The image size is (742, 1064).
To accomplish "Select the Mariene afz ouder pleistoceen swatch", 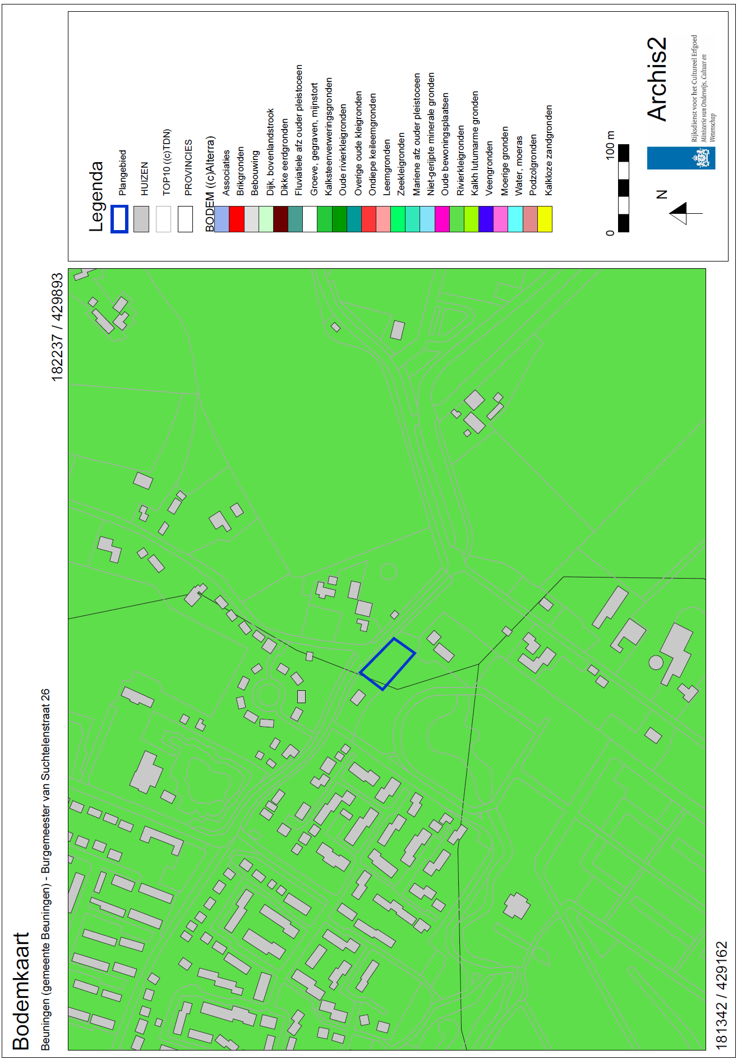I will click(x=413, y=219).
